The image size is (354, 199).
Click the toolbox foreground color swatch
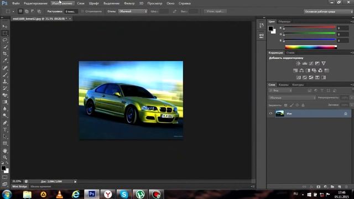3,168
